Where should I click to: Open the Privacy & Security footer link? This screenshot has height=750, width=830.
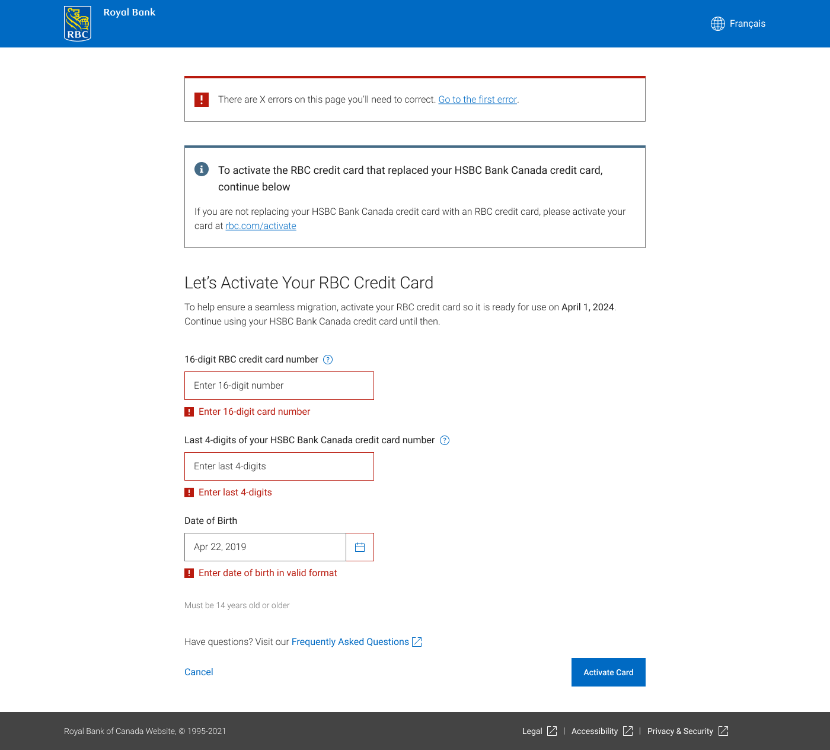point(680,731)
